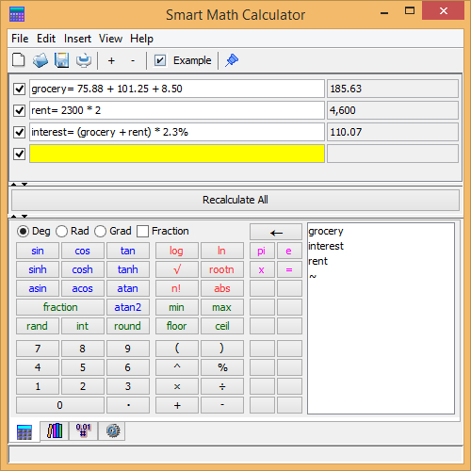Screen dimensions: 471x471
Task: Open the Edit menu
Action: pos(46,39)
